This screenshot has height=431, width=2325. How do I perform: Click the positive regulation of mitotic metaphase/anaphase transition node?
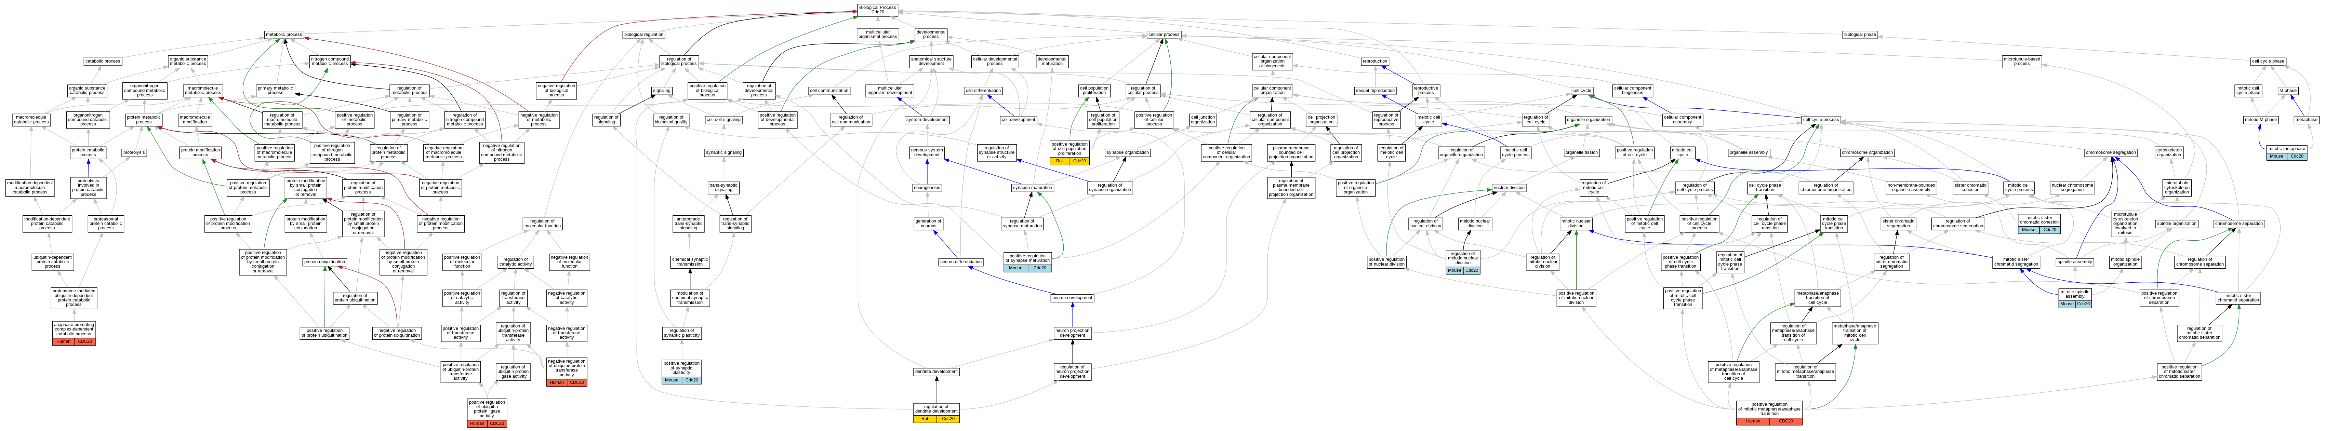(1769, 412)
